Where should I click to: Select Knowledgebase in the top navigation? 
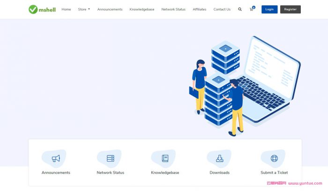[142, 9]
